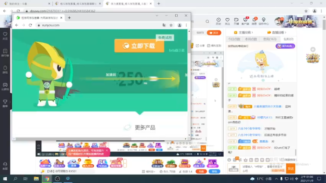The image size is (326, 183).
Task: Expand 直播回看 live replay
Action: pos(278,33)
